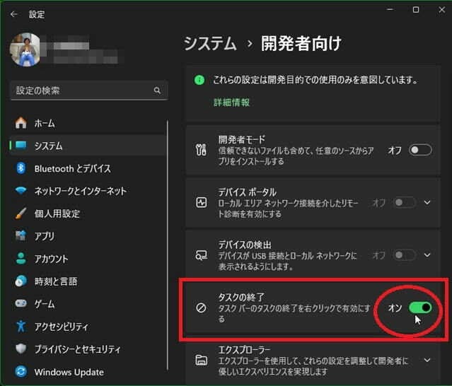This screenshot has width=452, height=386.
Task: Turn off the タスクの終了 toggle
Action: pyautogui.click(x=419, y=308)
